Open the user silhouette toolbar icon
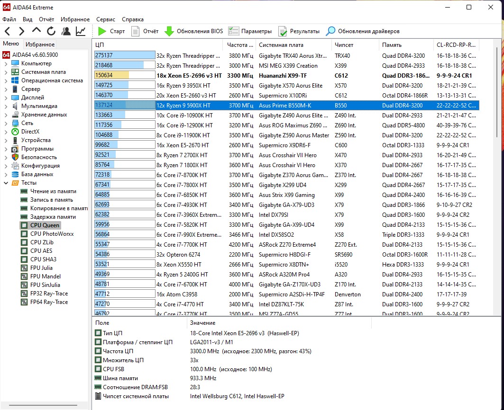504x410 pixels. pos(66,31)
